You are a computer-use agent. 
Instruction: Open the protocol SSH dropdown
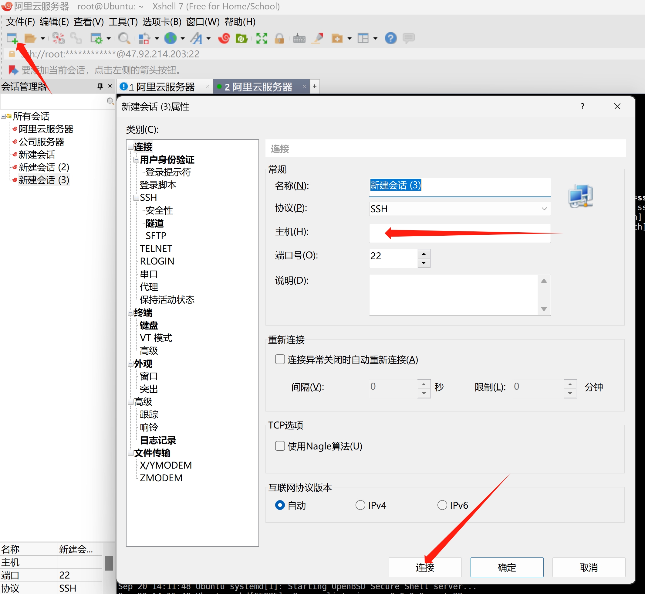[459, 209]
